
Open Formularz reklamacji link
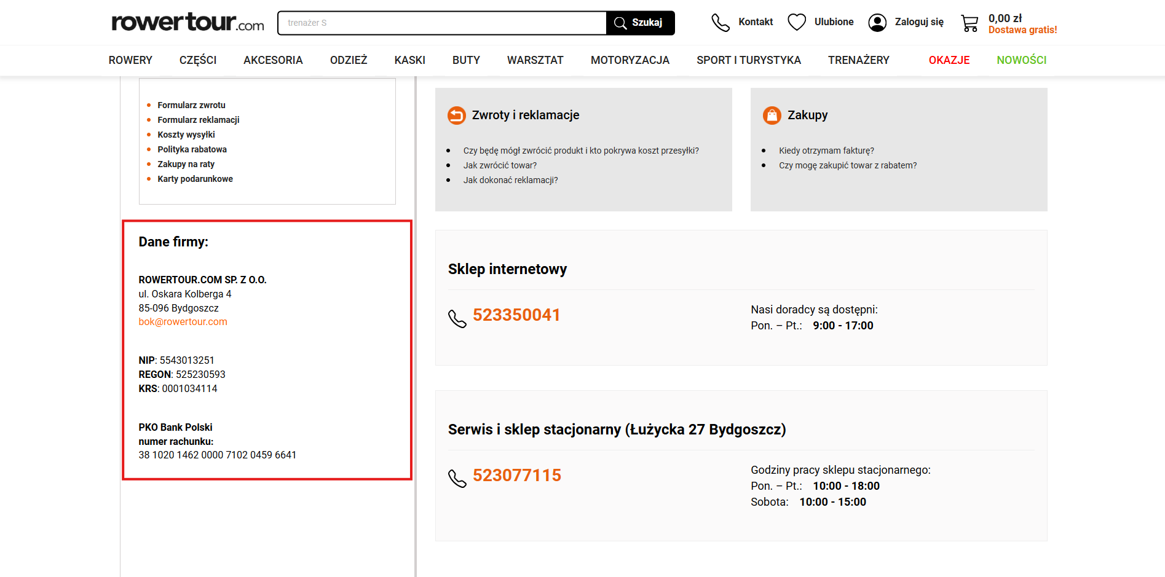point(199,120)
